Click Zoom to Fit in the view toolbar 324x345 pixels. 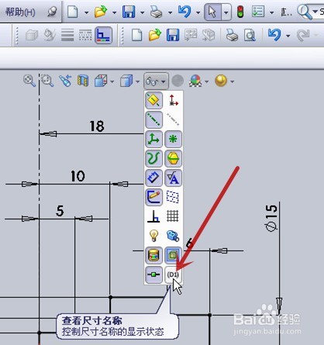click(x=29, y=81)
